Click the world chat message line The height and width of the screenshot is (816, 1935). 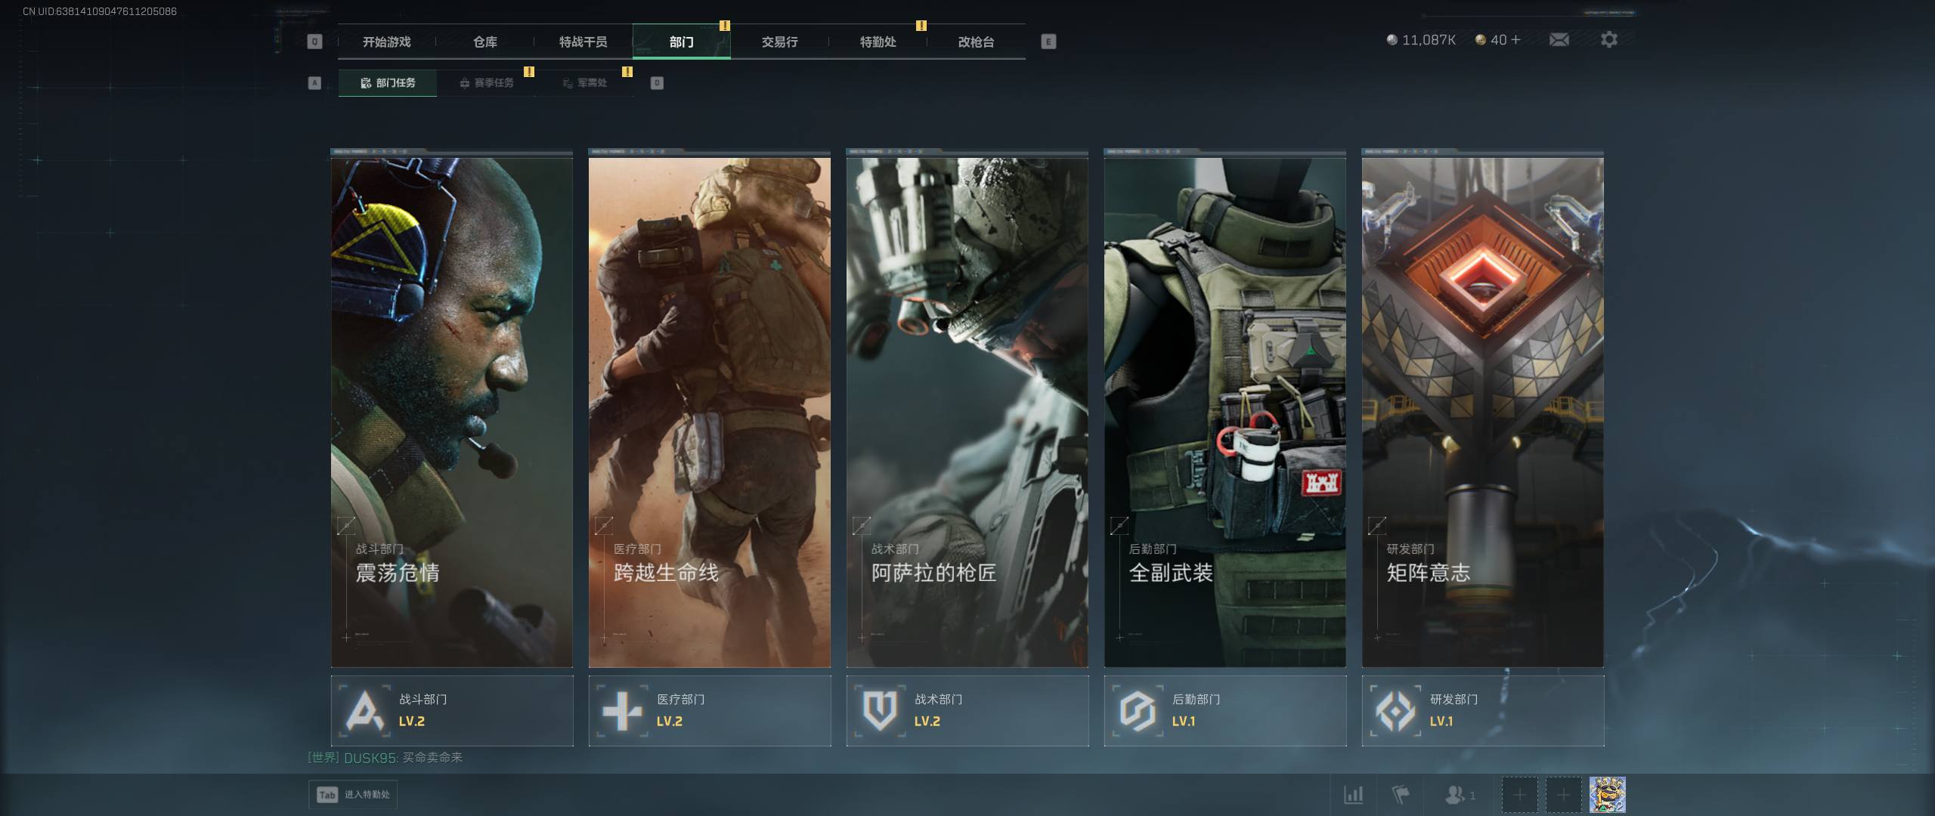pos(385,758)
